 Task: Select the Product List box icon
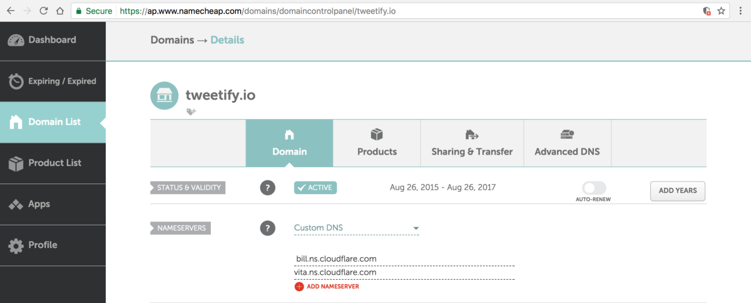pos(16,163)
